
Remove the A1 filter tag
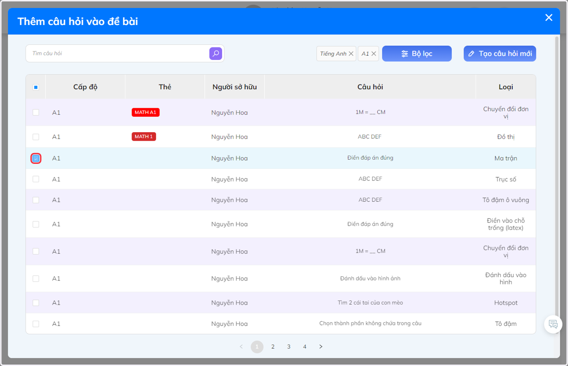click(373, 54)
